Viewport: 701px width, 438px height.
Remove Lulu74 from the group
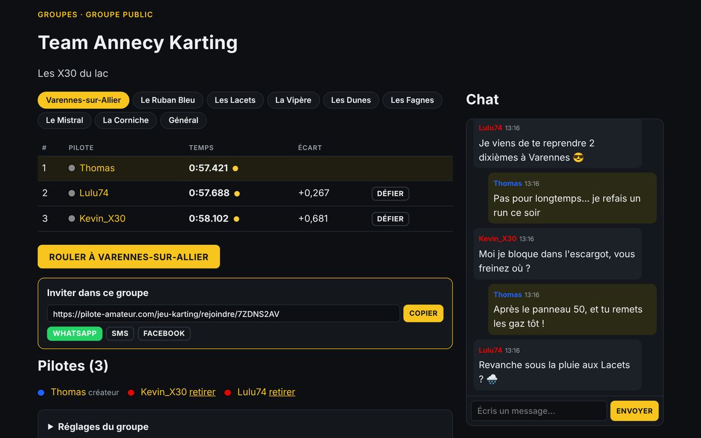click(282, 392)
